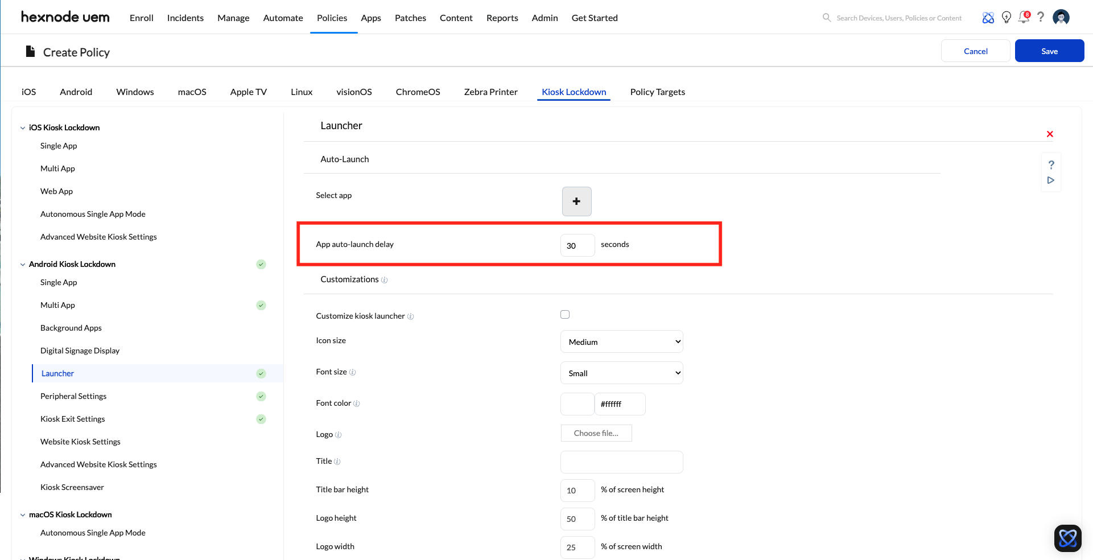
Task: Open Get Started page
Action: pos(595,18)
